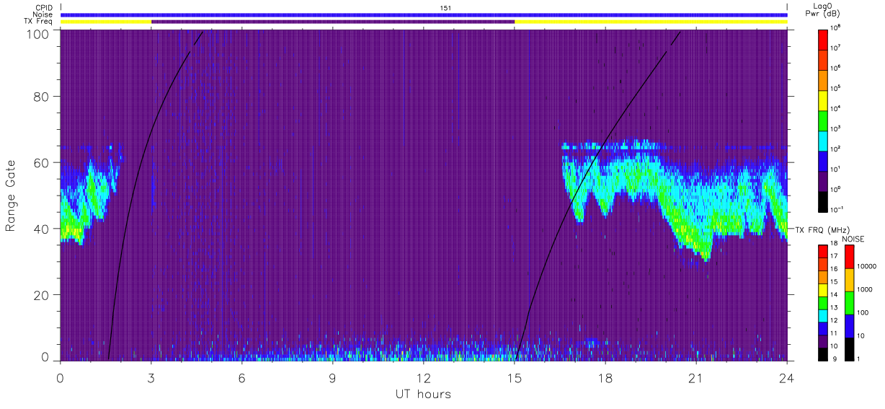Image resolution: width=885 pixels, height=409 pixels.
Task: Click the CPID value 151
Action: click(445, 8)
